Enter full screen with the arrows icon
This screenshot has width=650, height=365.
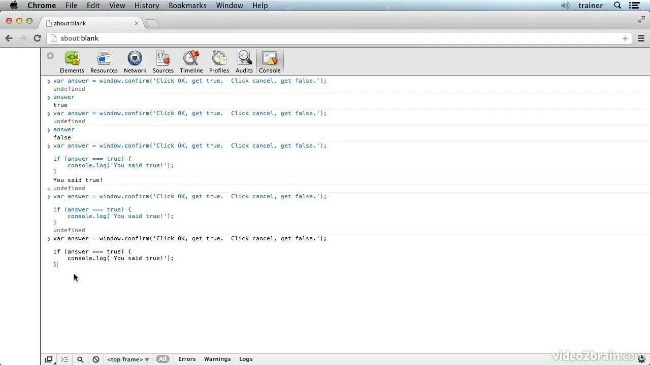(641, 20)
